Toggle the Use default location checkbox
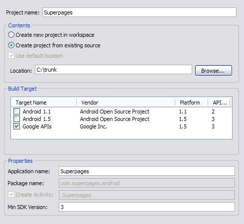Image resolution: width=244 pixels, height=224 pixels. pyautogui.click(x=11, y=56)
